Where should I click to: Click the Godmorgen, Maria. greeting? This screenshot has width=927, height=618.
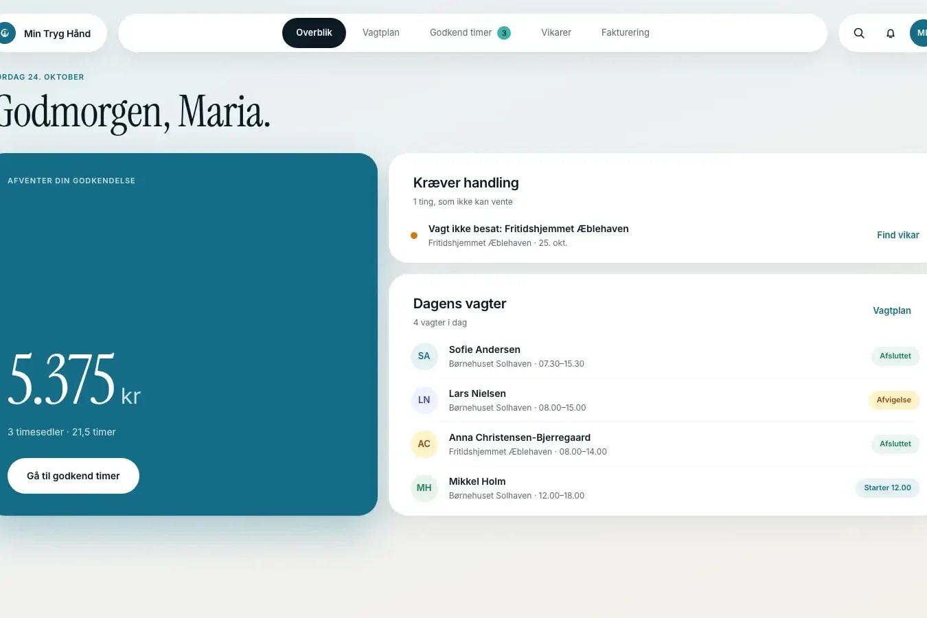point(135,112)
